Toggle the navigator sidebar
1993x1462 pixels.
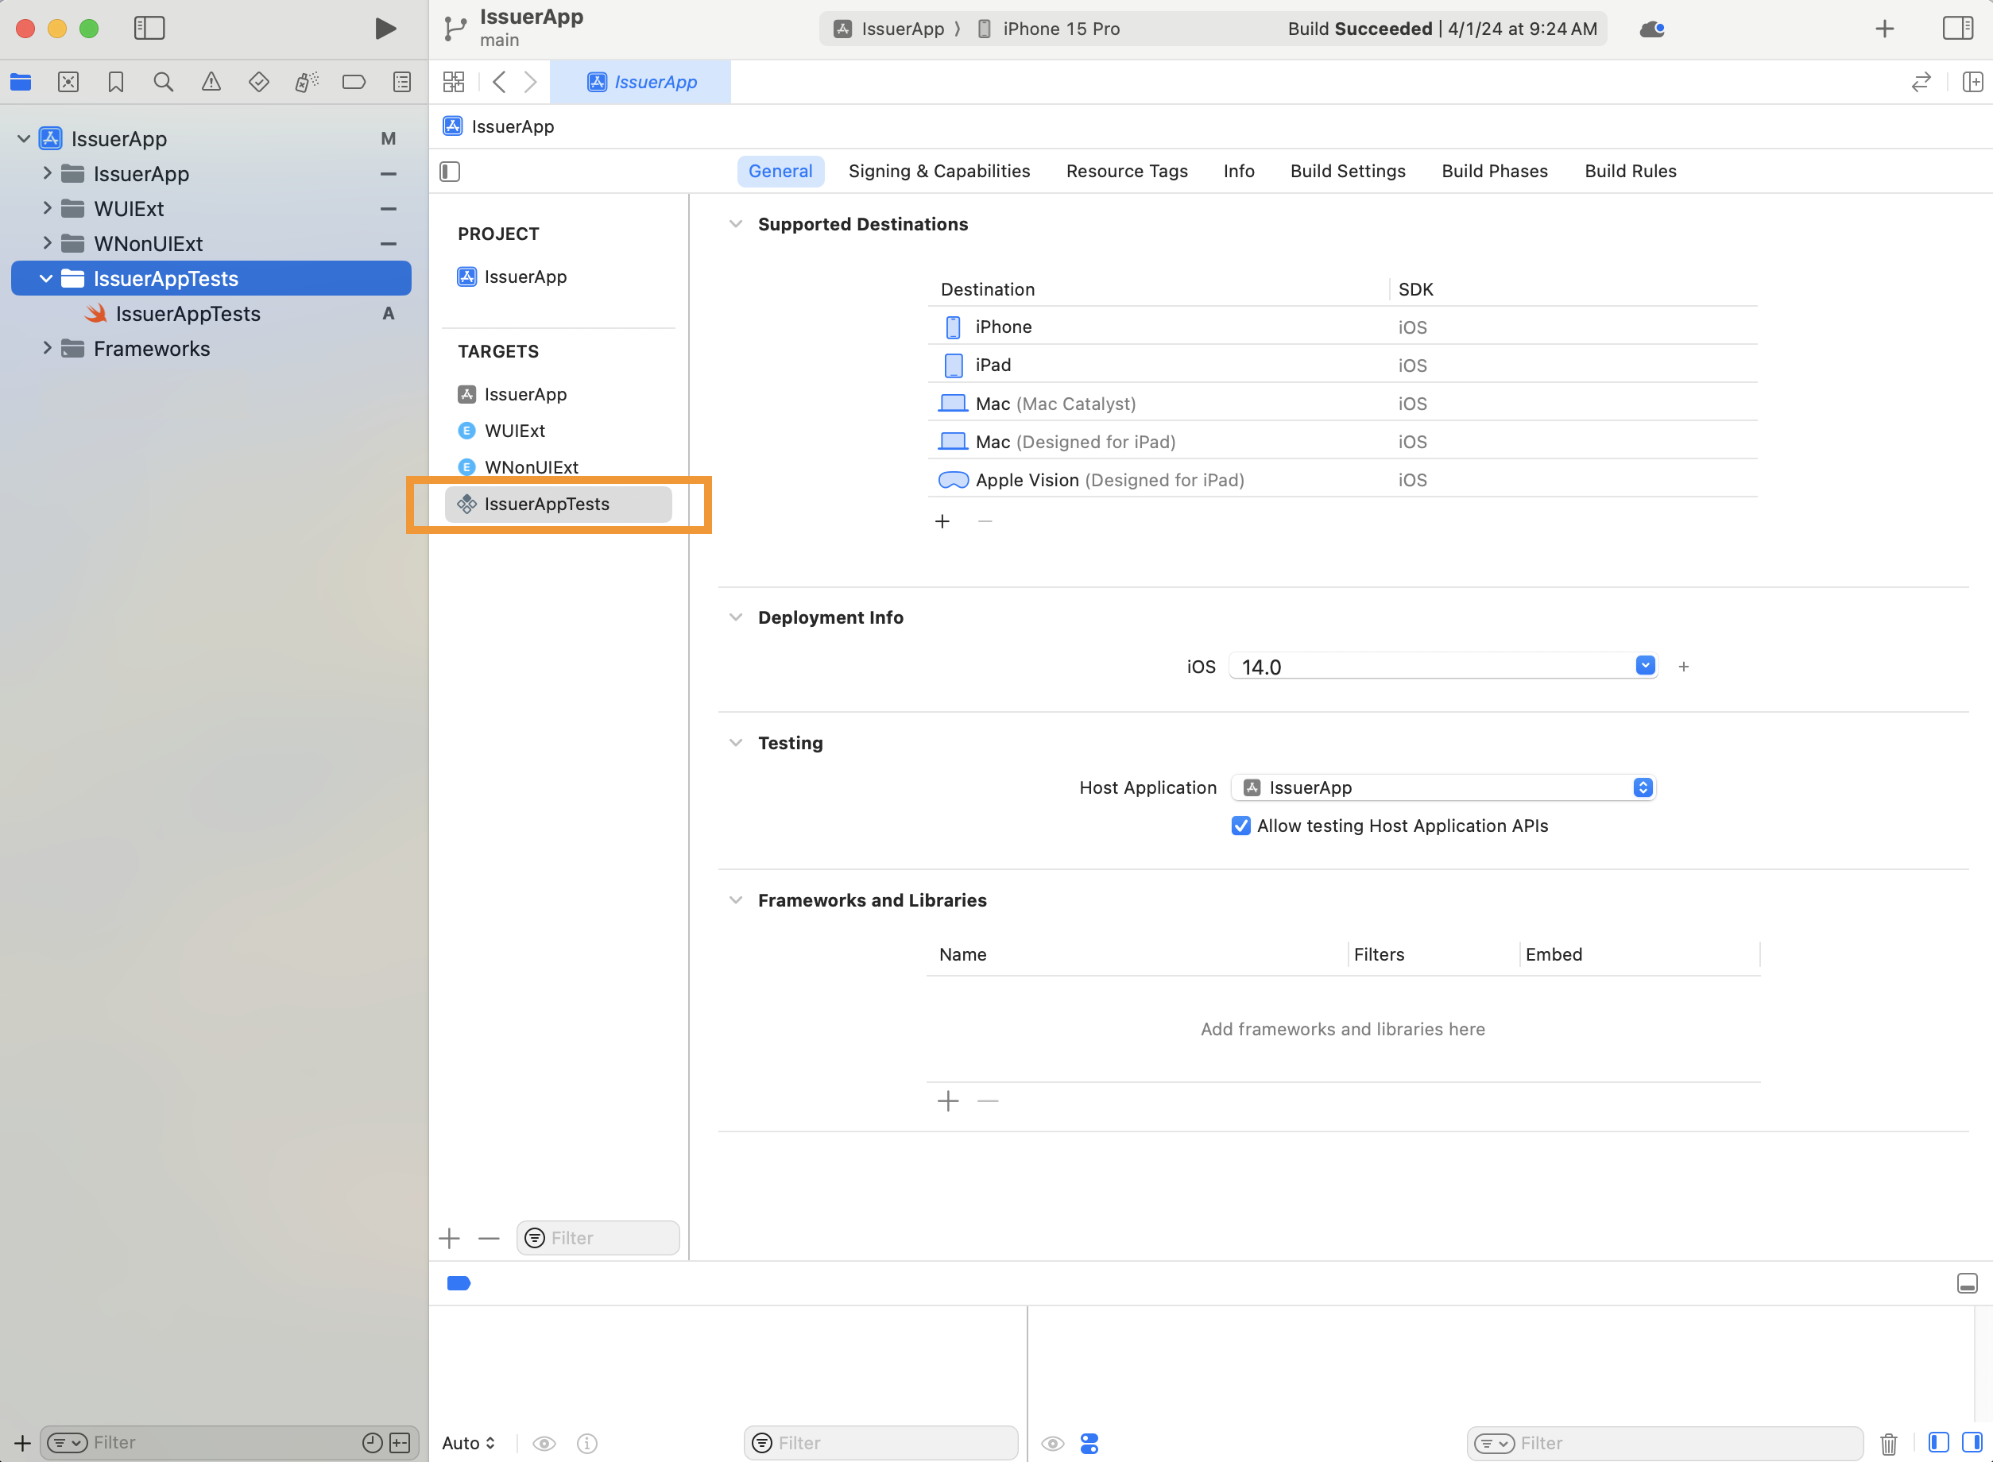tap(149, 29)
